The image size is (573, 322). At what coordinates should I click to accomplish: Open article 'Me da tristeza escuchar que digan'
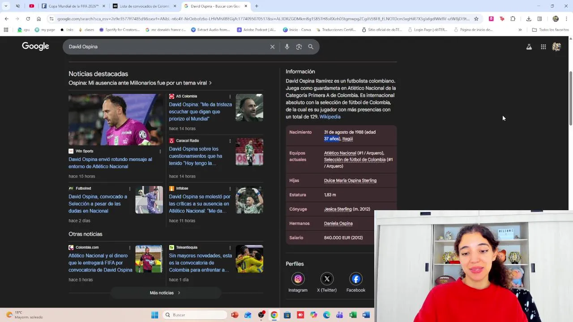tap(201, 111)
